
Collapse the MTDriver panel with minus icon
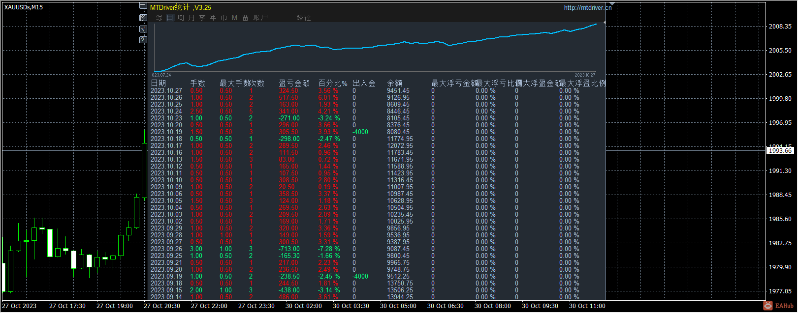click(143, 6)
